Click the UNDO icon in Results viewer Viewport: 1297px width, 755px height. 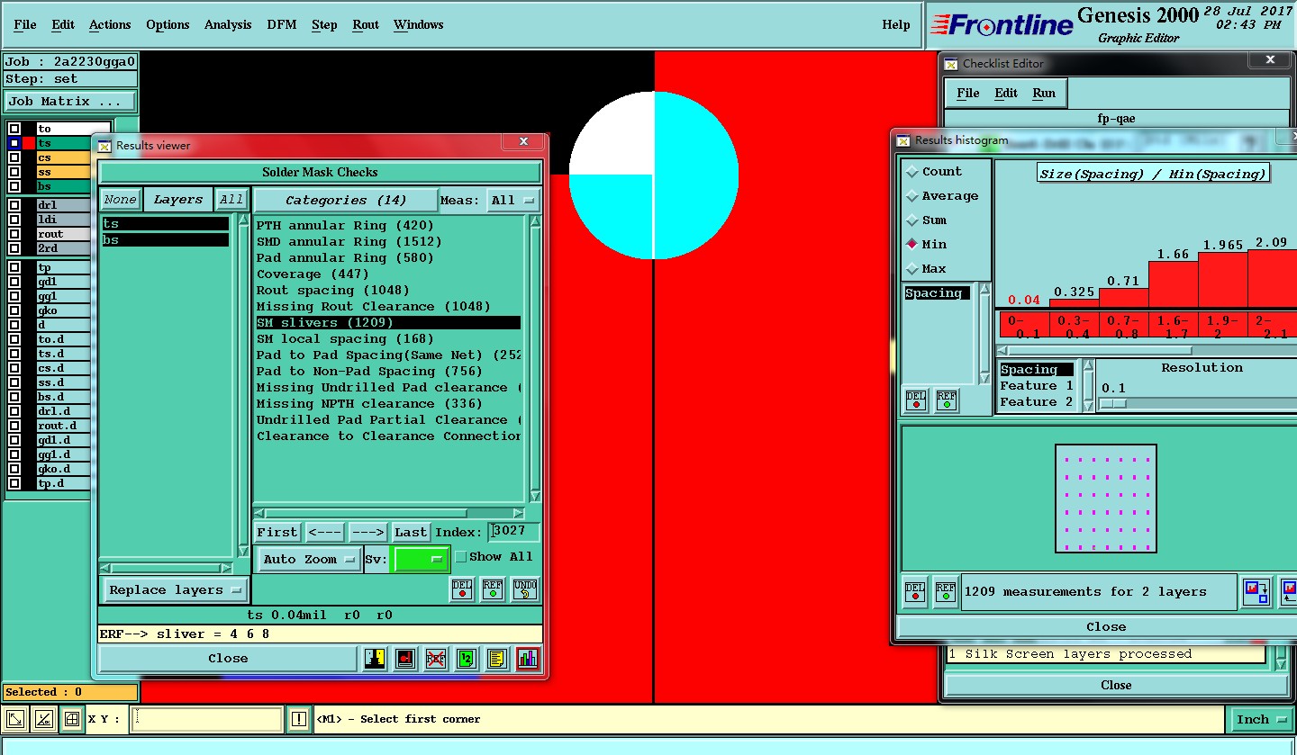pos(525,589)
